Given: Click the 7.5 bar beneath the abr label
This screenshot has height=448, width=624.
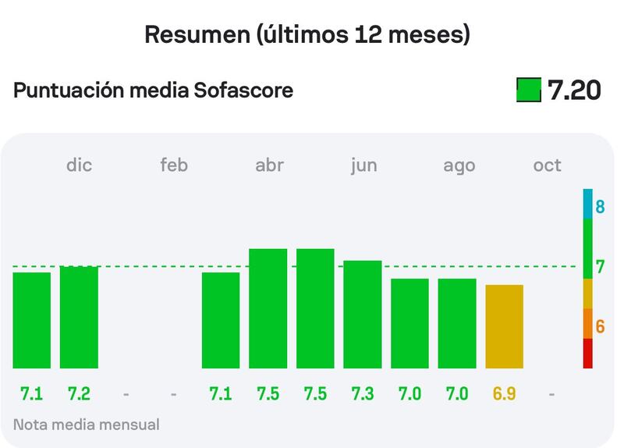Looking at the screenshot, I should pos(268,308).
